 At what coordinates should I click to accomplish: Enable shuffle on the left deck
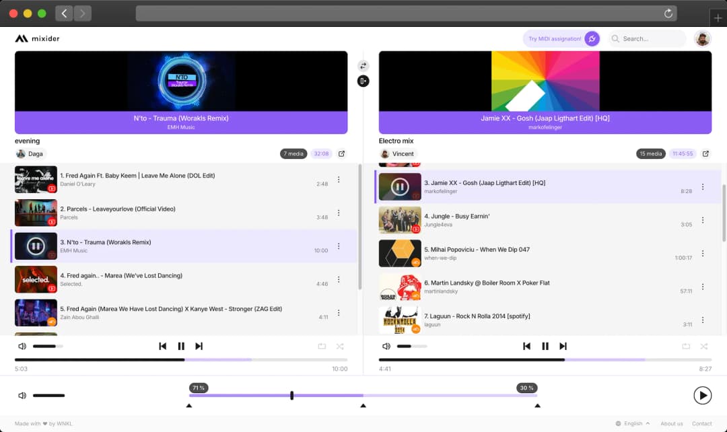coord(340,346)
